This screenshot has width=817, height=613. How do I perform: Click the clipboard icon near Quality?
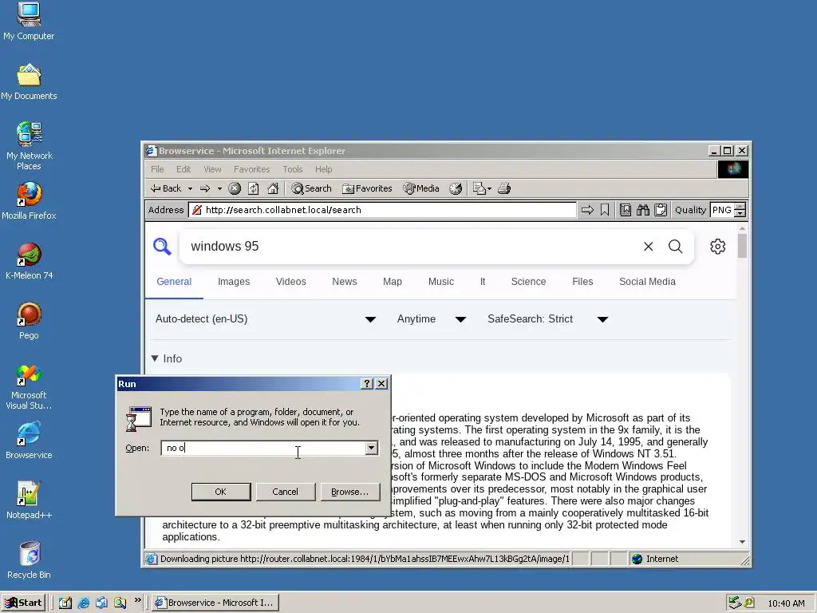pyautogui.click(x=661, y=210)
